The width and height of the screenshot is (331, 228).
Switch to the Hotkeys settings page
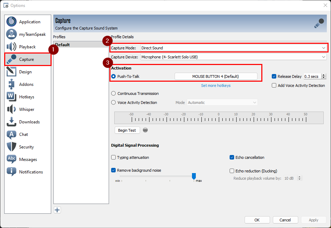(11, 97)
